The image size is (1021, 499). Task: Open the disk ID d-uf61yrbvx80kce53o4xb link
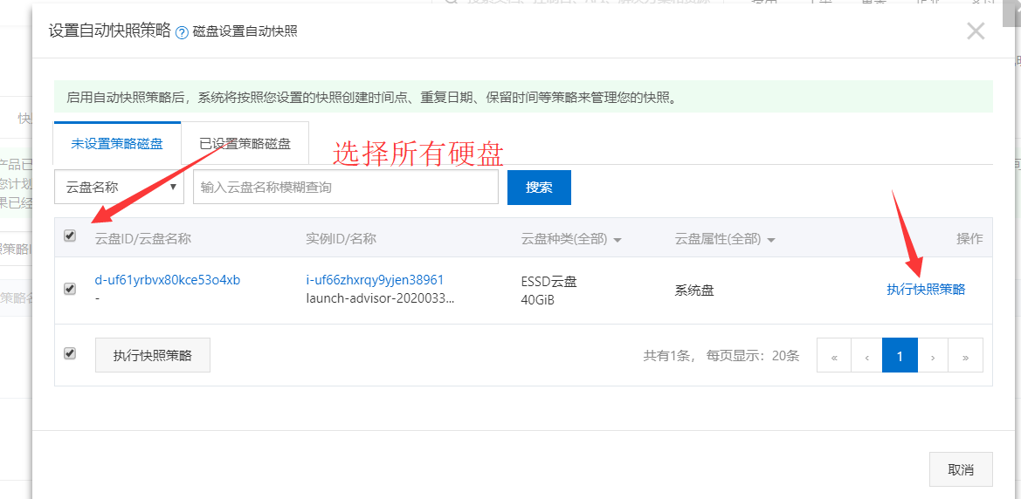point(167,280)
